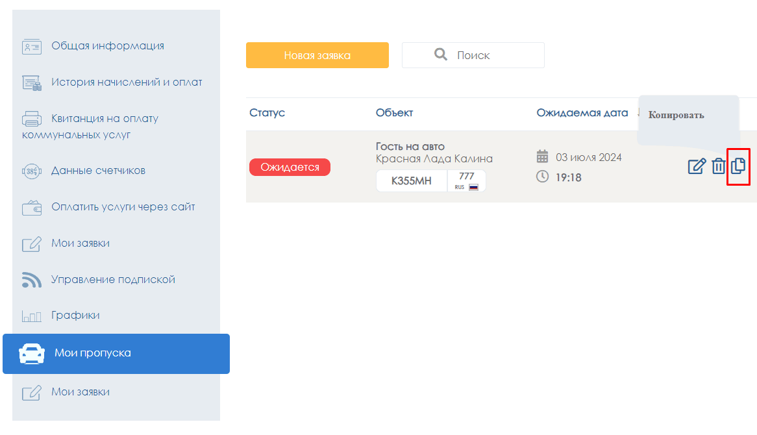This screenshot has height=435, width=757.
Task: Select the Мои пропуска menu item
Action: [x=116, y=354]
